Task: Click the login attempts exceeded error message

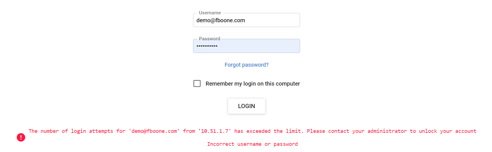Action: pos(252,131)
